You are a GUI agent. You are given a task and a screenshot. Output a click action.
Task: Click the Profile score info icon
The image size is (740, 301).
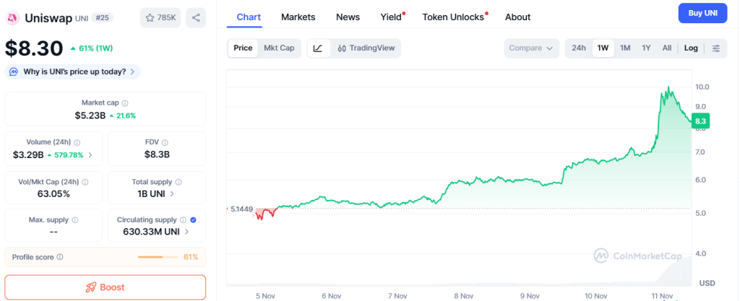[x=60, y=257]
